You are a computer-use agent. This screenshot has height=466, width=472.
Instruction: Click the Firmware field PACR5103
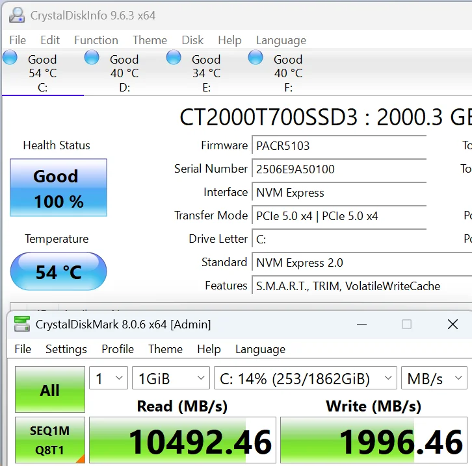(339, 146)
